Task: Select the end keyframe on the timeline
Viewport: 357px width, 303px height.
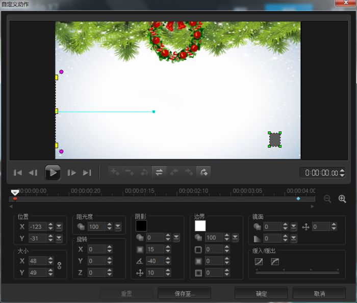Action: coord(298,198)
